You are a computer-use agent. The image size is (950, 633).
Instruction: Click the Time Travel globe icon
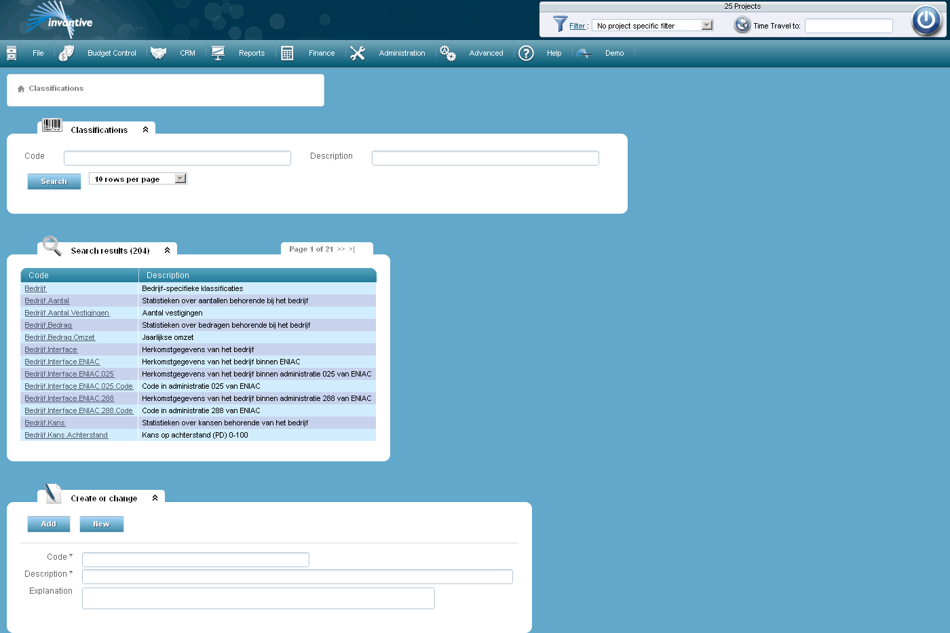click(x=742, y=25)
